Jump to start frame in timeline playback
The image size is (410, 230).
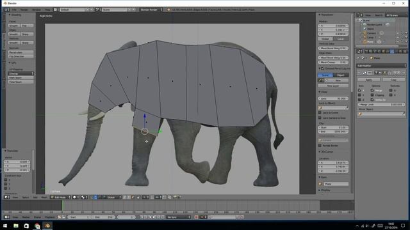142,217
